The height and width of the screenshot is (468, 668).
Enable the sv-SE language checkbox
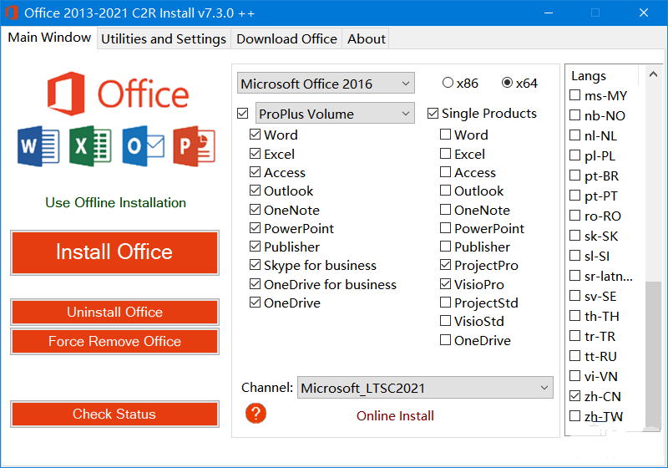[574, 295]
